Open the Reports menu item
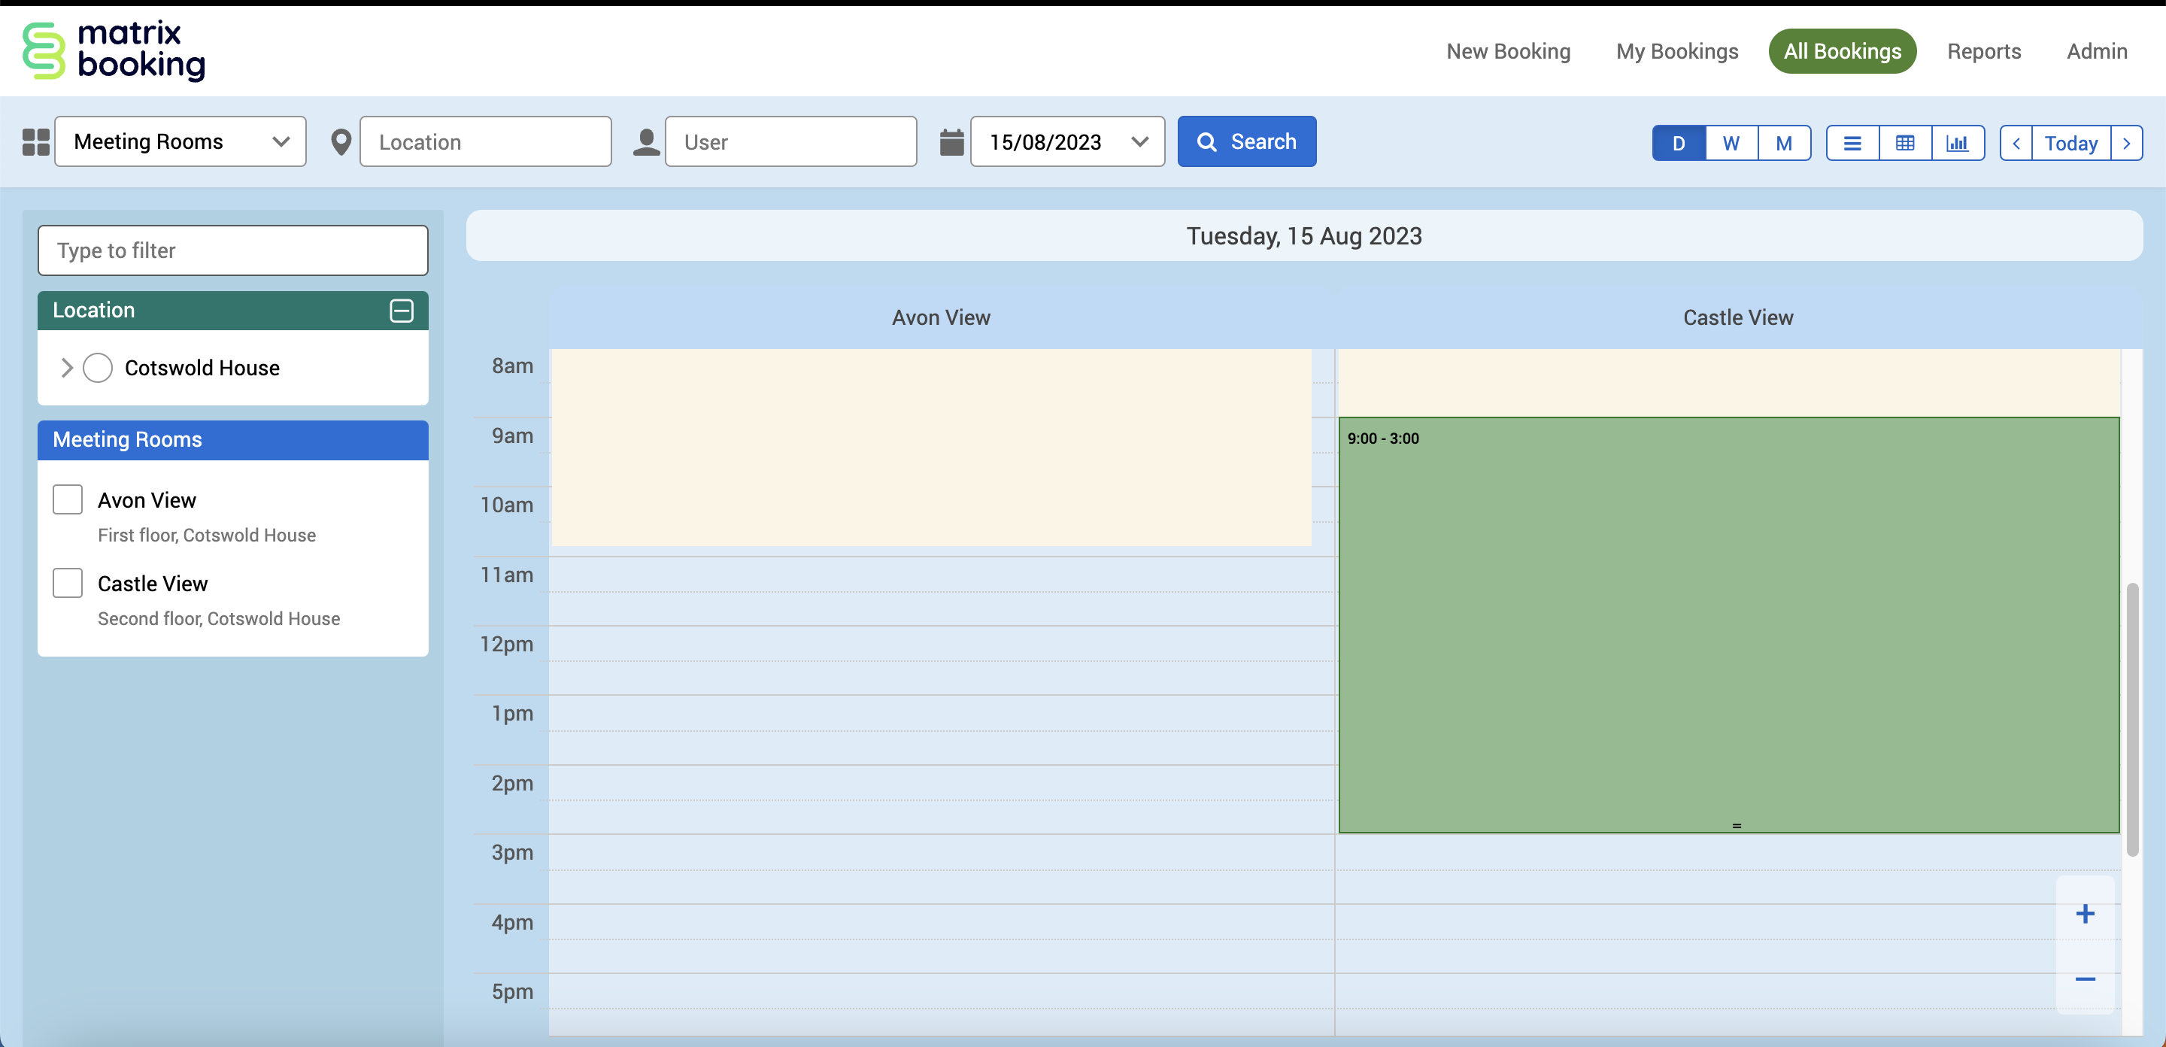Screen dimensions: 2166x1047 (1983, 51)
